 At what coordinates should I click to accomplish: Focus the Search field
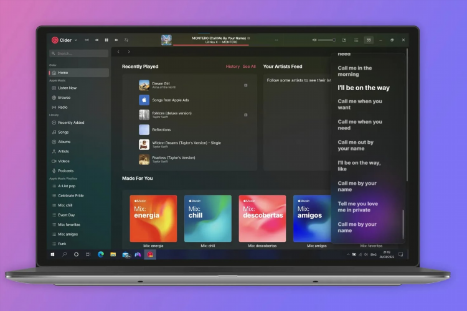tap(78, 53)
